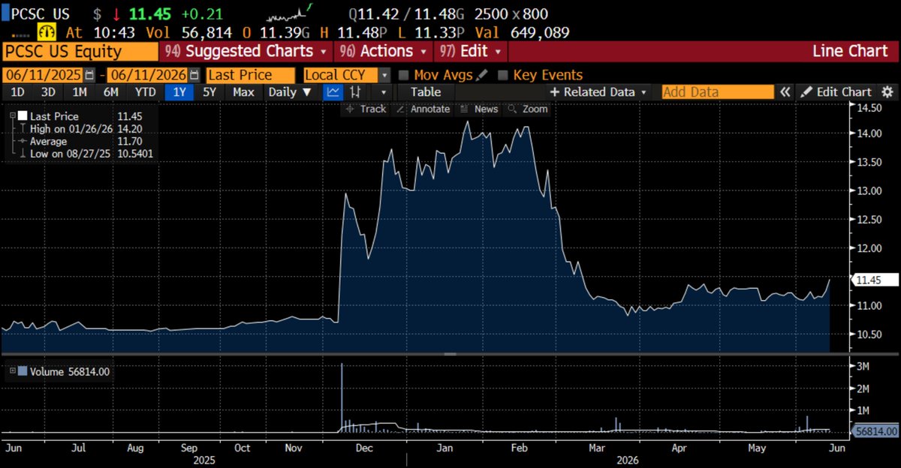Open calendar picker for end date 06/11/2026
This screenshot has height=468, width=901.
click(x=194, y=75)
